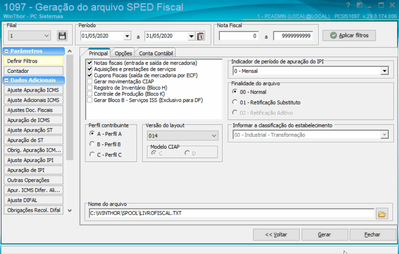Select radio B - Perfil B

pos(92,144)
